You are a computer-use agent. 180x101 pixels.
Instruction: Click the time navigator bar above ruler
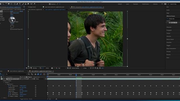click(x=113, y=74)
